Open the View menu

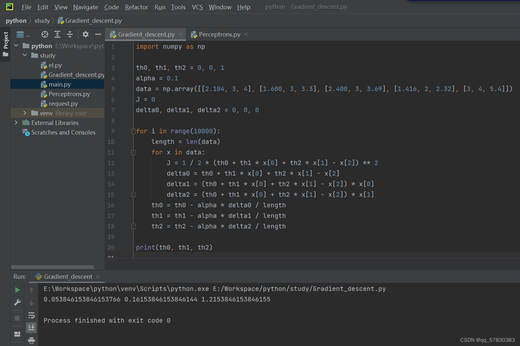point(61,7)
